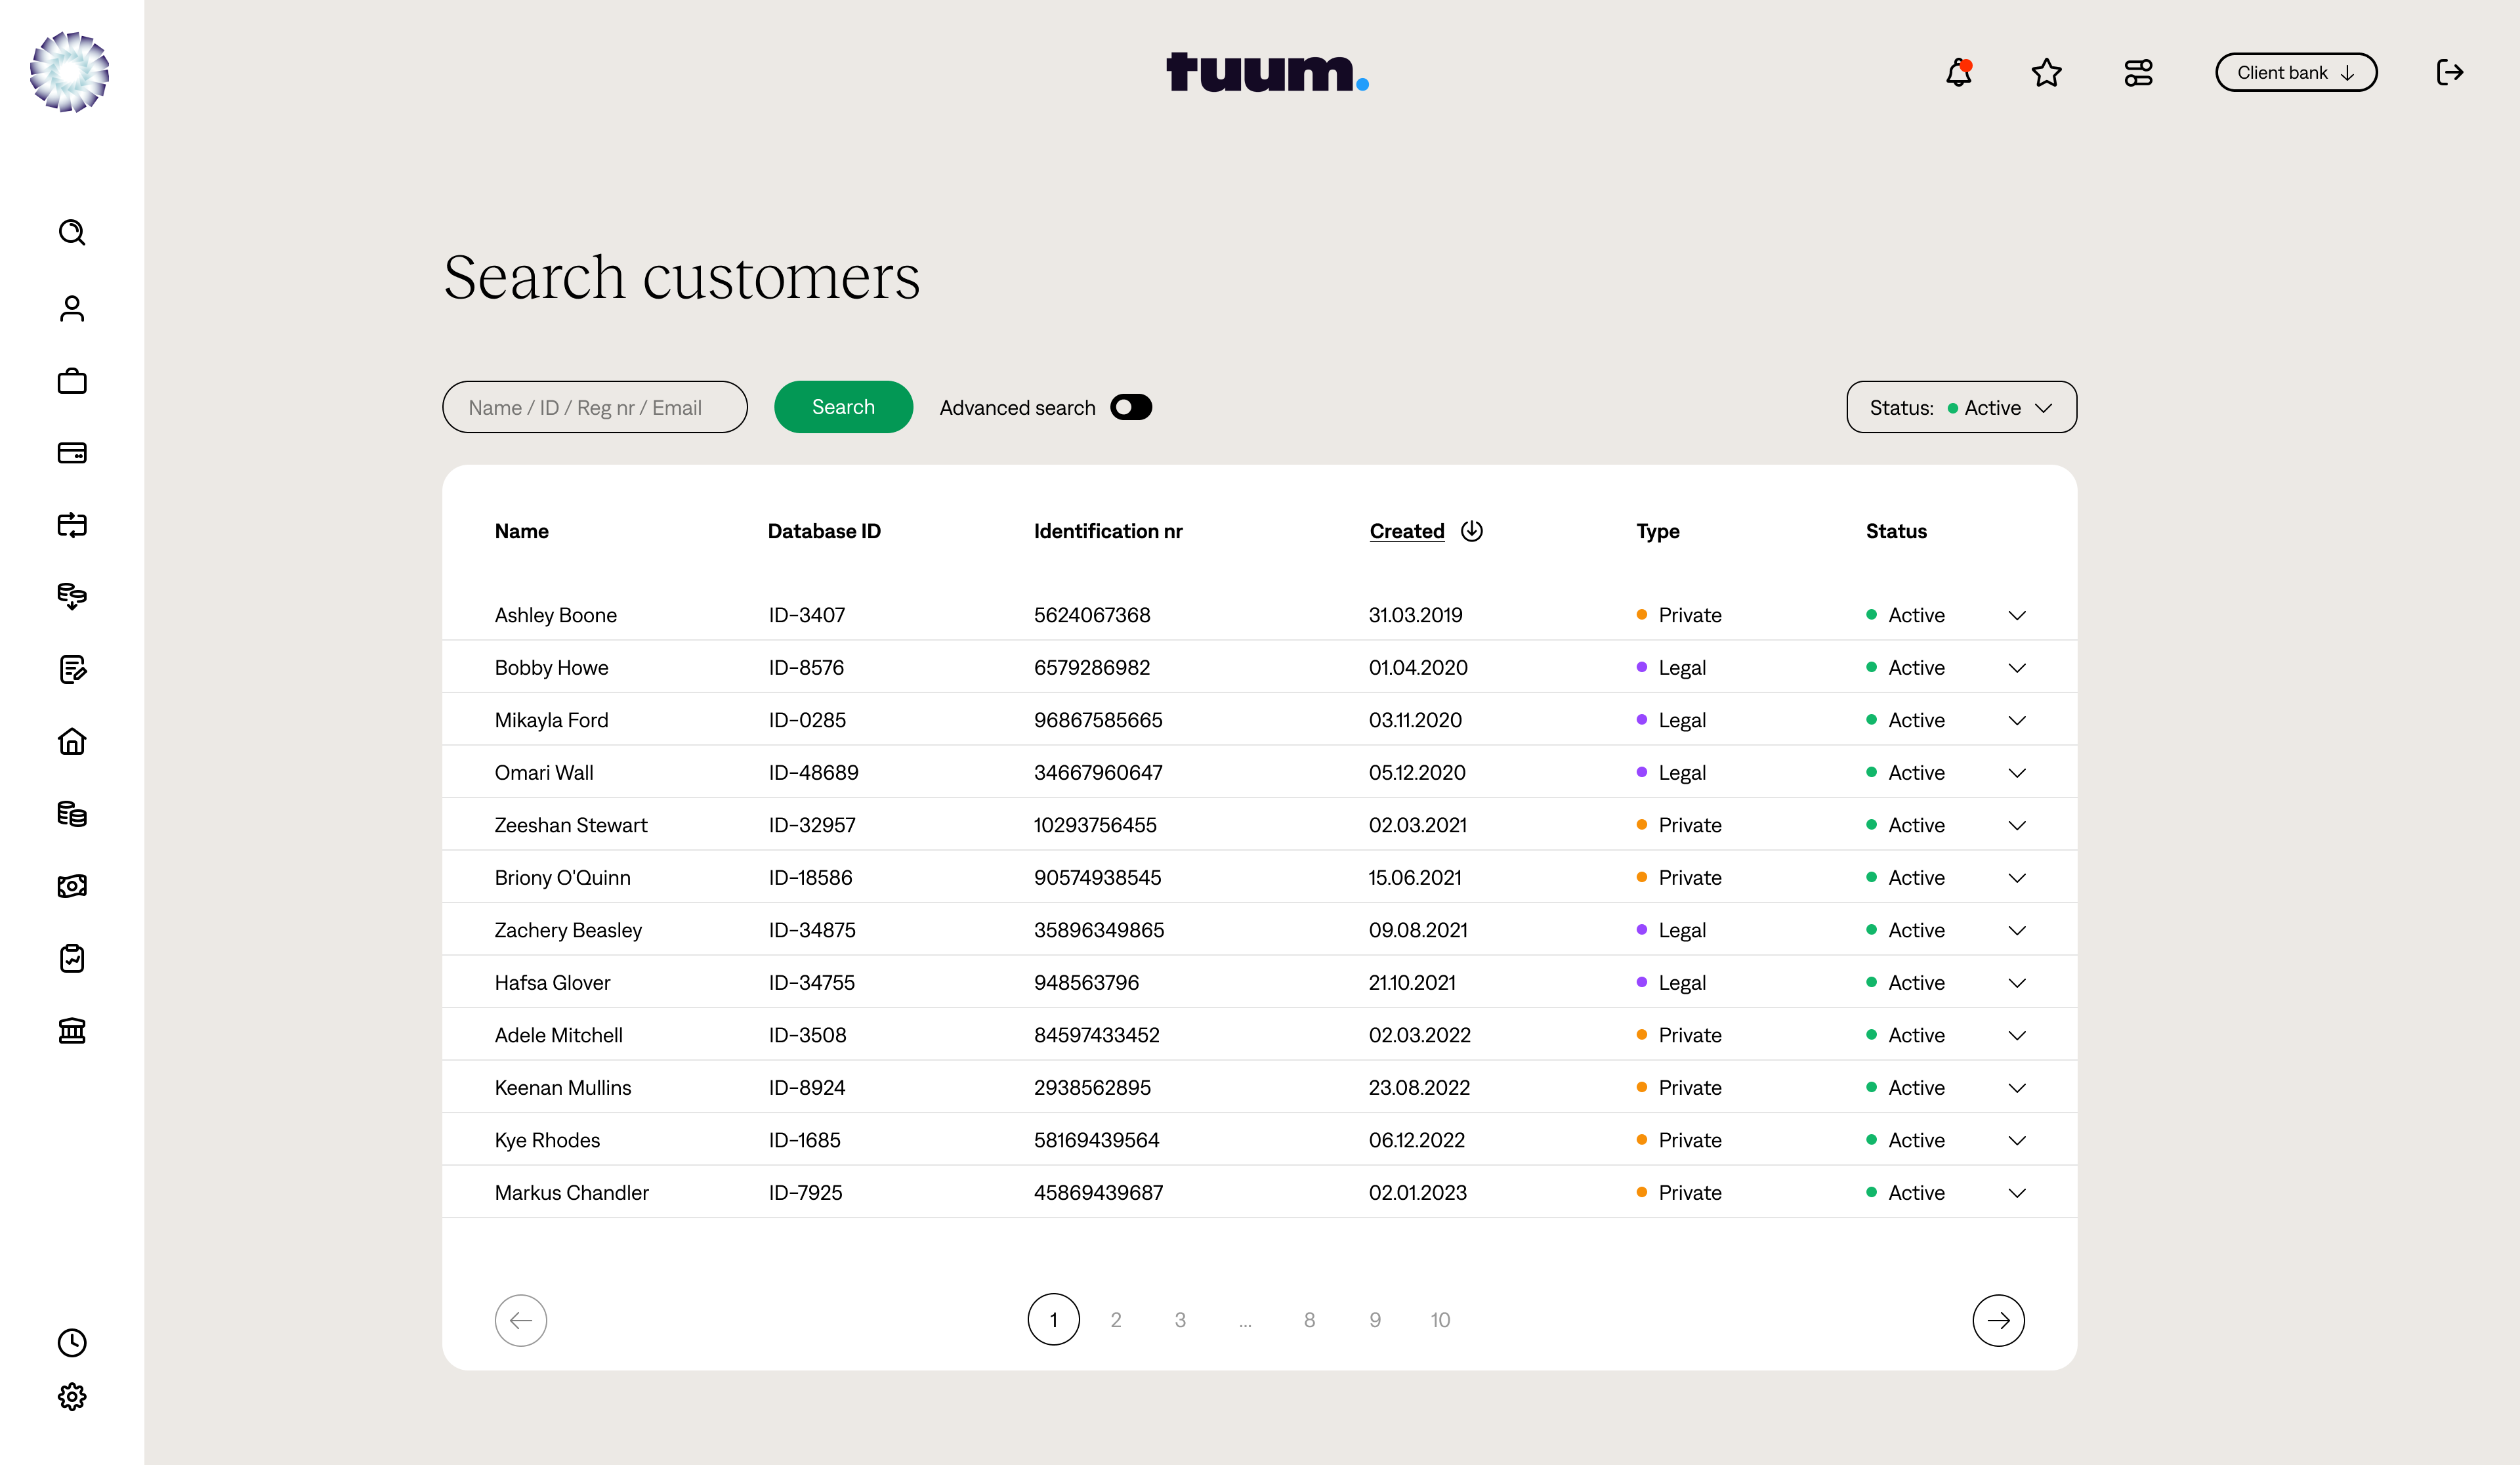Screen dimensions: 2520x1465
Task: Click the Name / ID / Reg nr search field
Action: click(594, 407)
